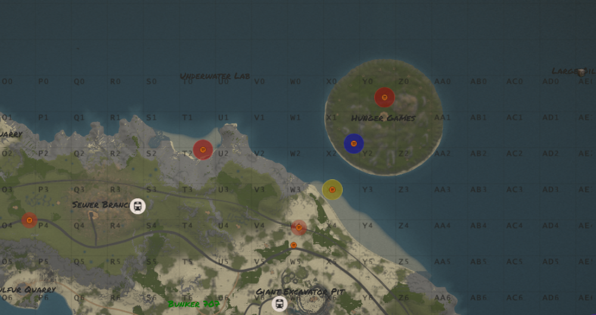Click grid label Z4
Viewport: 596px width, 315px height.
coord(403,226)
